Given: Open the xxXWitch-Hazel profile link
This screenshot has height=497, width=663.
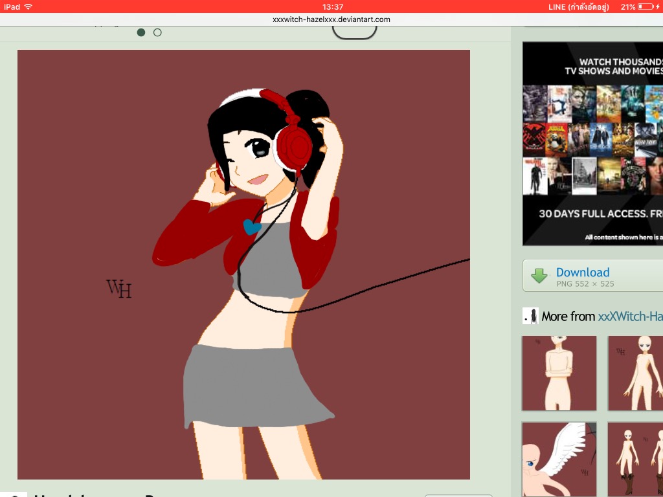Looking at the screenshot, I should point(629,316).
